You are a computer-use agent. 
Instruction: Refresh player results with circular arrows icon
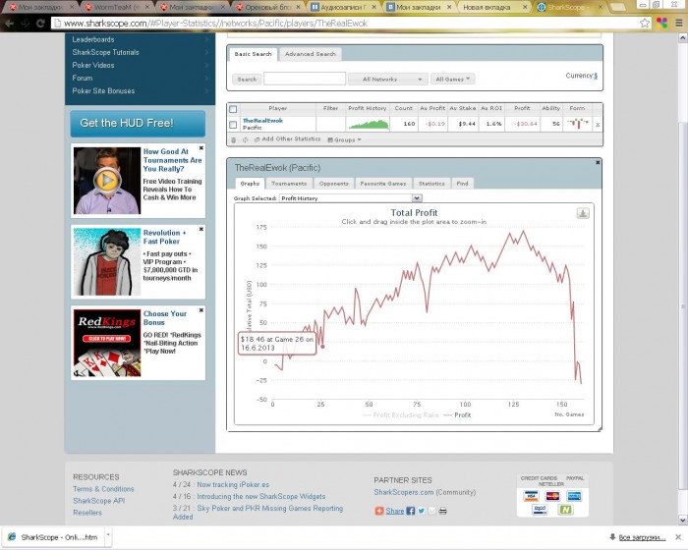tap(246, 139)
